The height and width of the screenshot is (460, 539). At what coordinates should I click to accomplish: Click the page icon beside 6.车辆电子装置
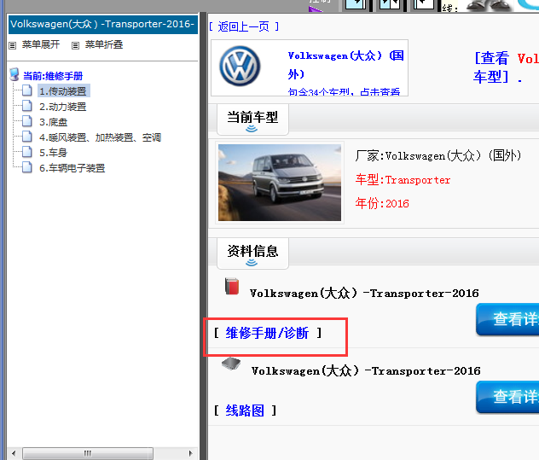pyautogui.click(x=27, y=167)
